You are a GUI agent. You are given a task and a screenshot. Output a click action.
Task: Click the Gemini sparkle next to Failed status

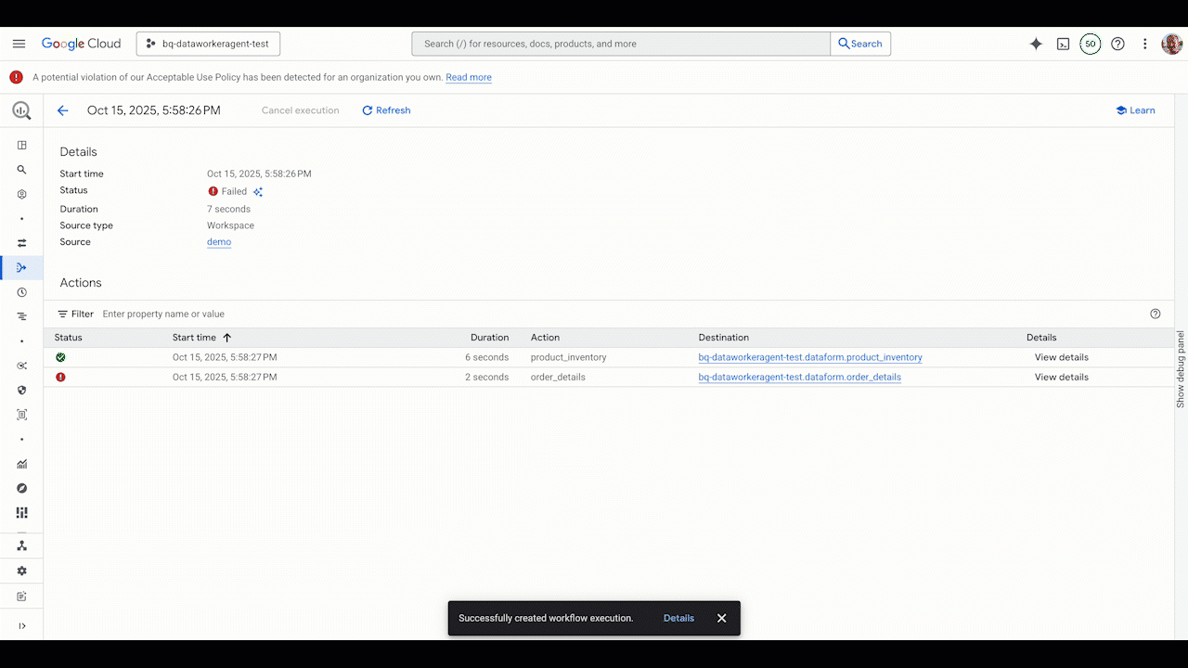(x=258, y=192)
